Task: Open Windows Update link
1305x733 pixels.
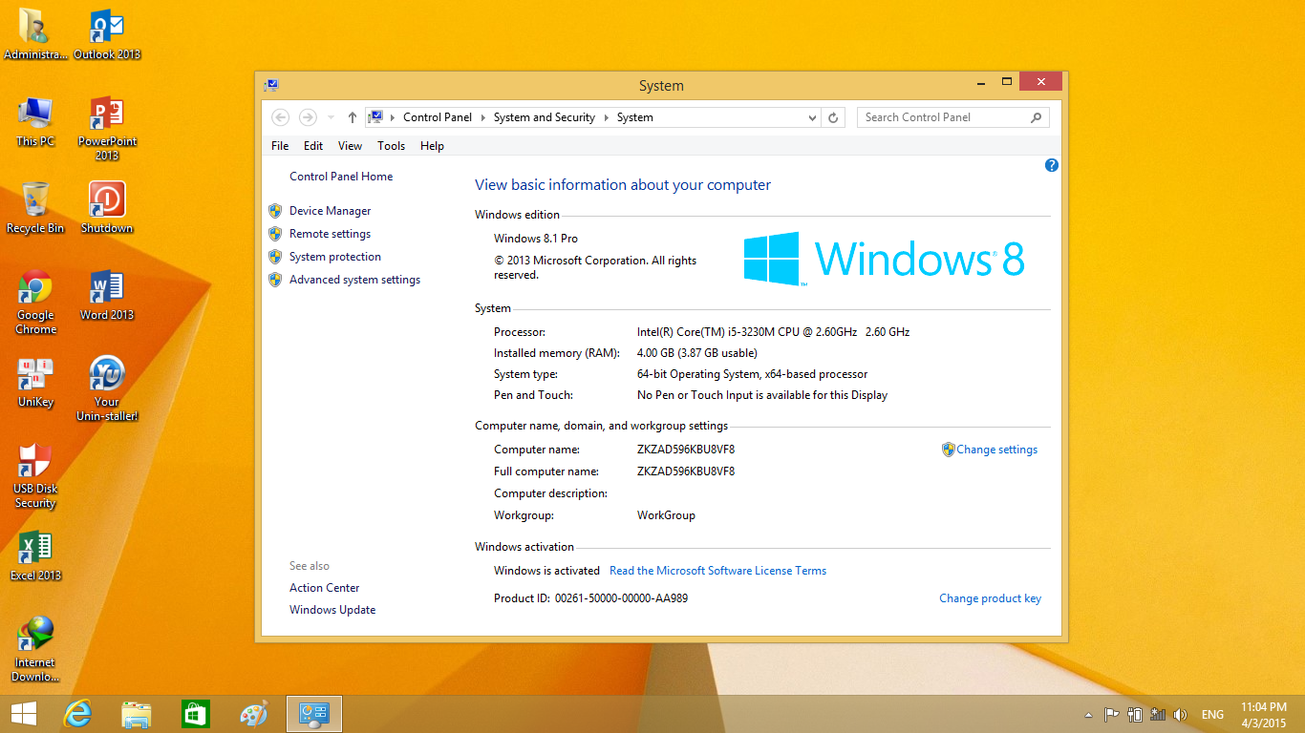Action: click(332, 610)
